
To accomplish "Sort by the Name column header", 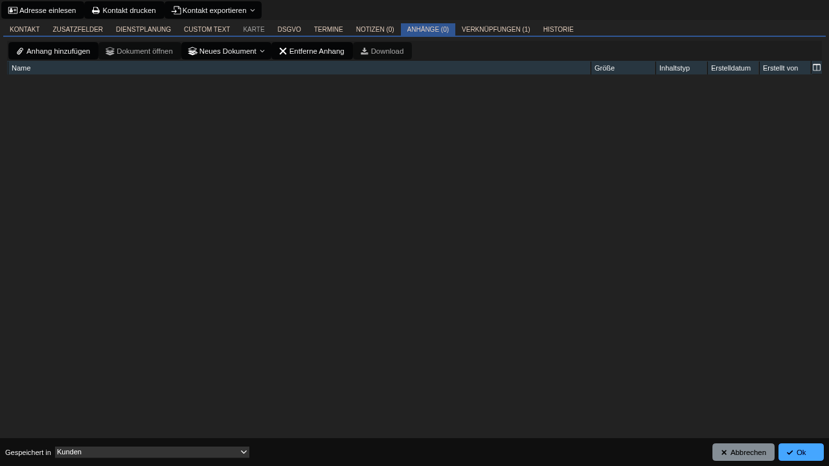I will coord(299,68).
